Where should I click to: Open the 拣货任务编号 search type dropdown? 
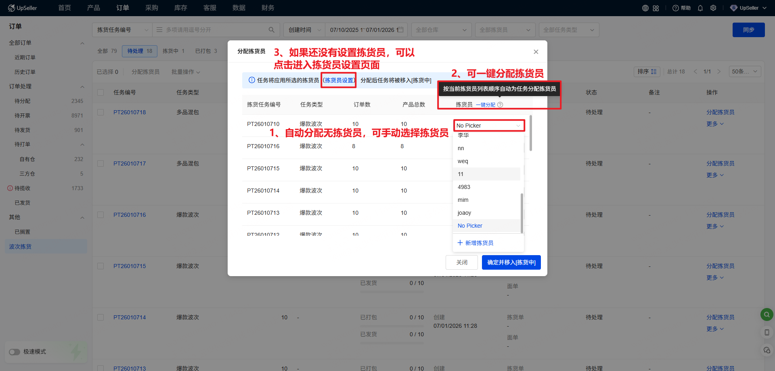[122, 30]
